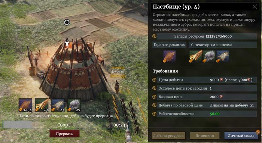This screenshot has width=262, height=143.
Task: Click help icon next to Базовая цена
Action: pyautogui.click(x=154, y=97)
